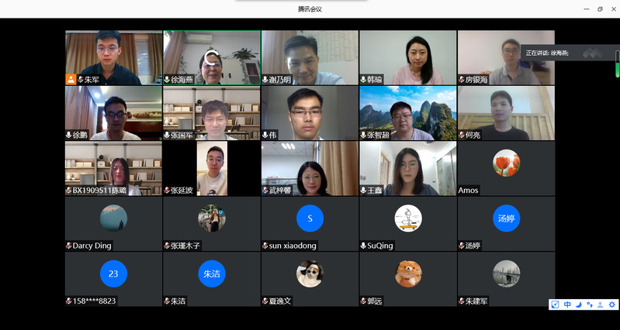
Task: Click the teddy bear avatar of 郭远
Action: point(407,273)
